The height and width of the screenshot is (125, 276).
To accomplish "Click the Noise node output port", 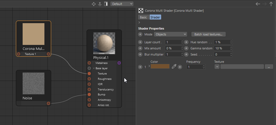I will click(x=48, y=103).
